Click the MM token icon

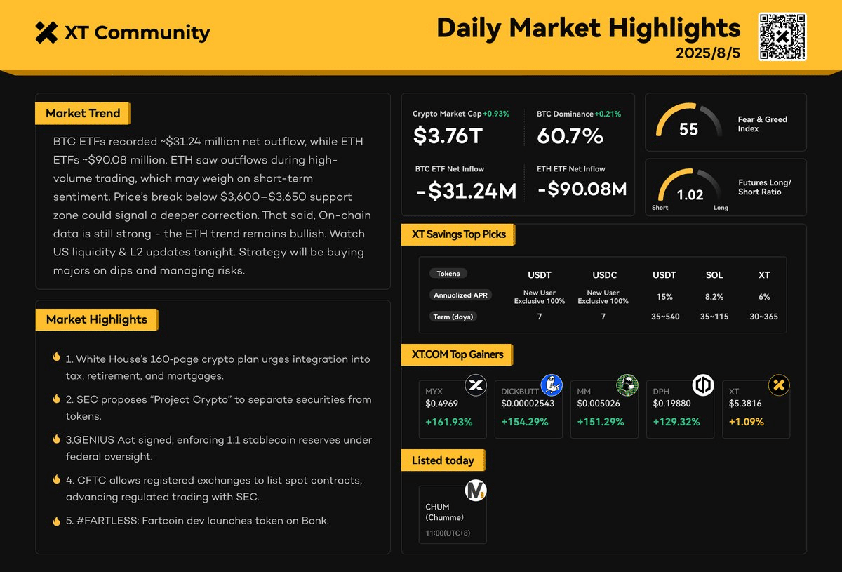[x=627, y=385]
